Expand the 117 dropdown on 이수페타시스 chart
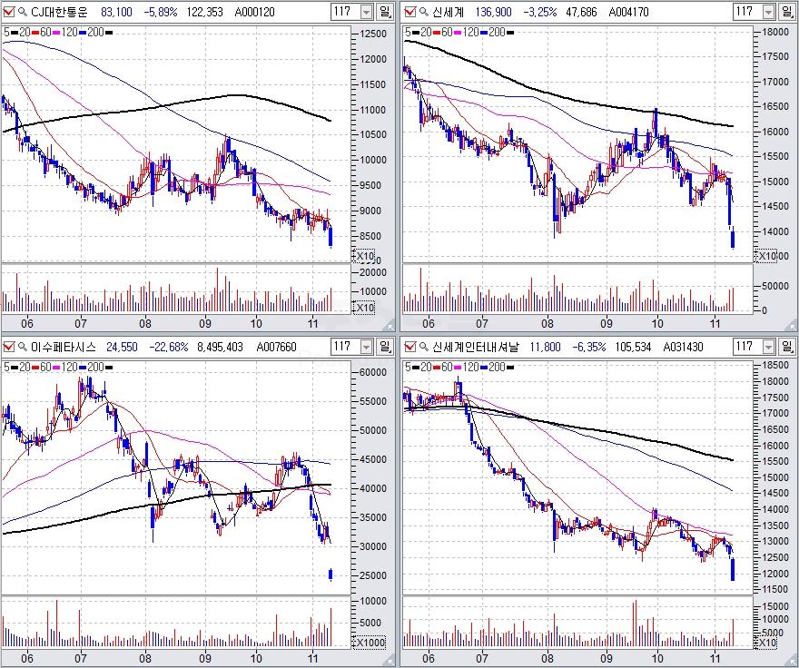 pyautogui.click(x=366, y=346)
